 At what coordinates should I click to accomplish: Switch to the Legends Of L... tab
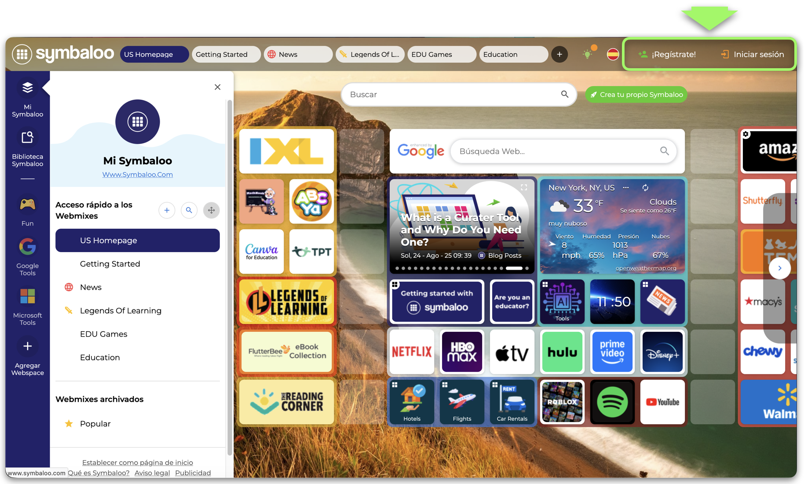click(x=370, y=55)
